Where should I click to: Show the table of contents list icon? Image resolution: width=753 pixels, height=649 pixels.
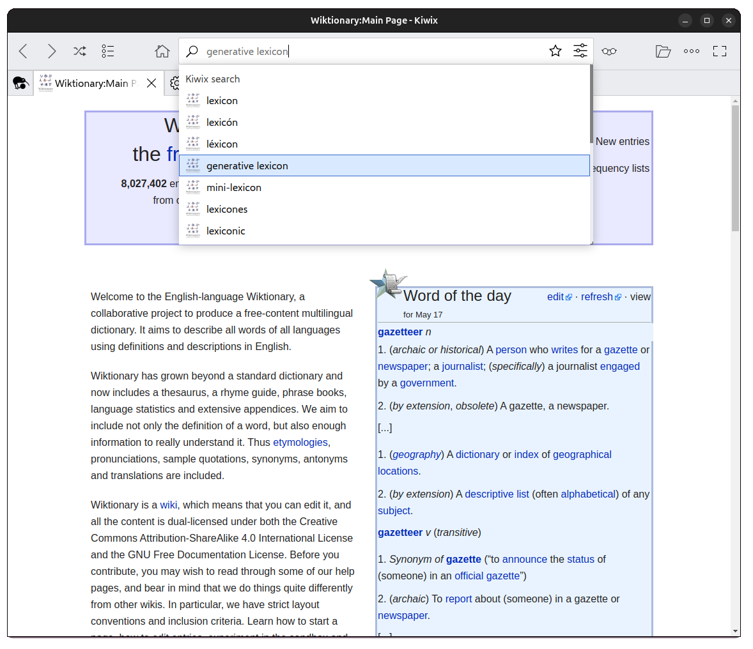108,51
